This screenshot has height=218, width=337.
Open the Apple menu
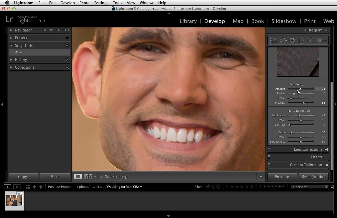pos(7,3)
